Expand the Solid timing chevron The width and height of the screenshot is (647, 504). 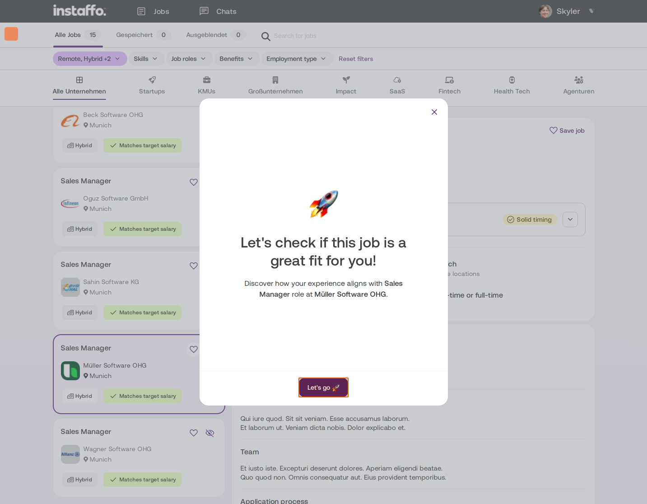pyautogui.click(x=570, y=219)
